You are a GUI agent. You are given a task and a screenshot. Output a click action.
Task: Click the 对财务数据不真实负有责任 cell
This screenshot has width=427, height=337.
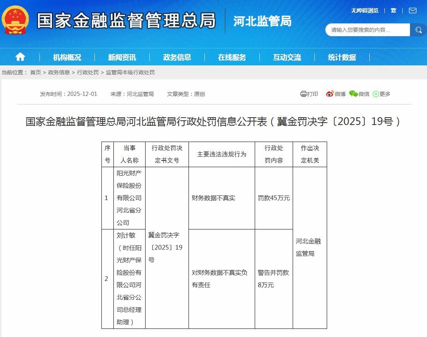[x=222, y=279]
